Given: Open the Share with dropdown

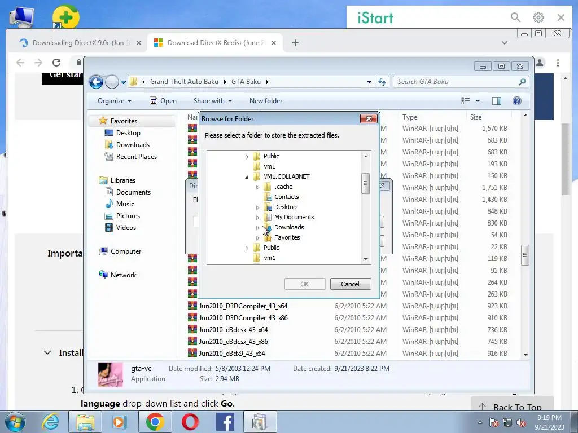Looking at the screenshot, I should pyautogui.click(x=213, y=101).
